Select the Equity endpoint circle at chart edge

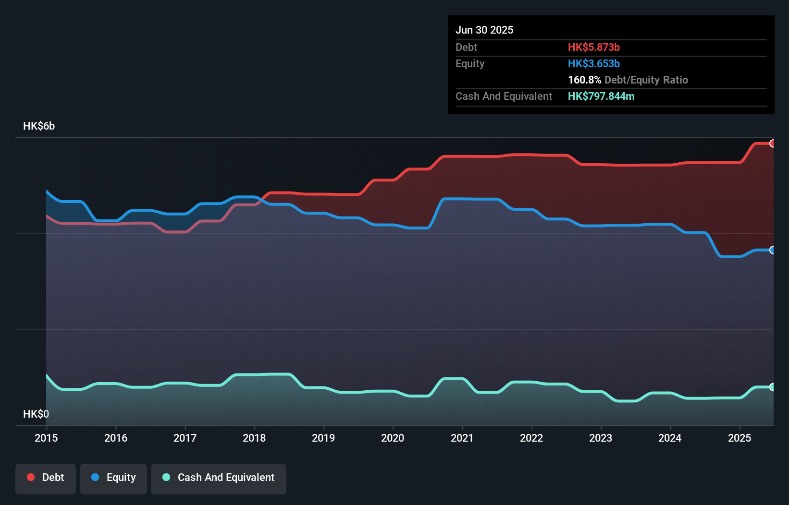(x=772, y=250)
